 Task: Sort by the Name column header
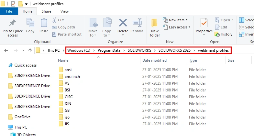coord(63,60)
